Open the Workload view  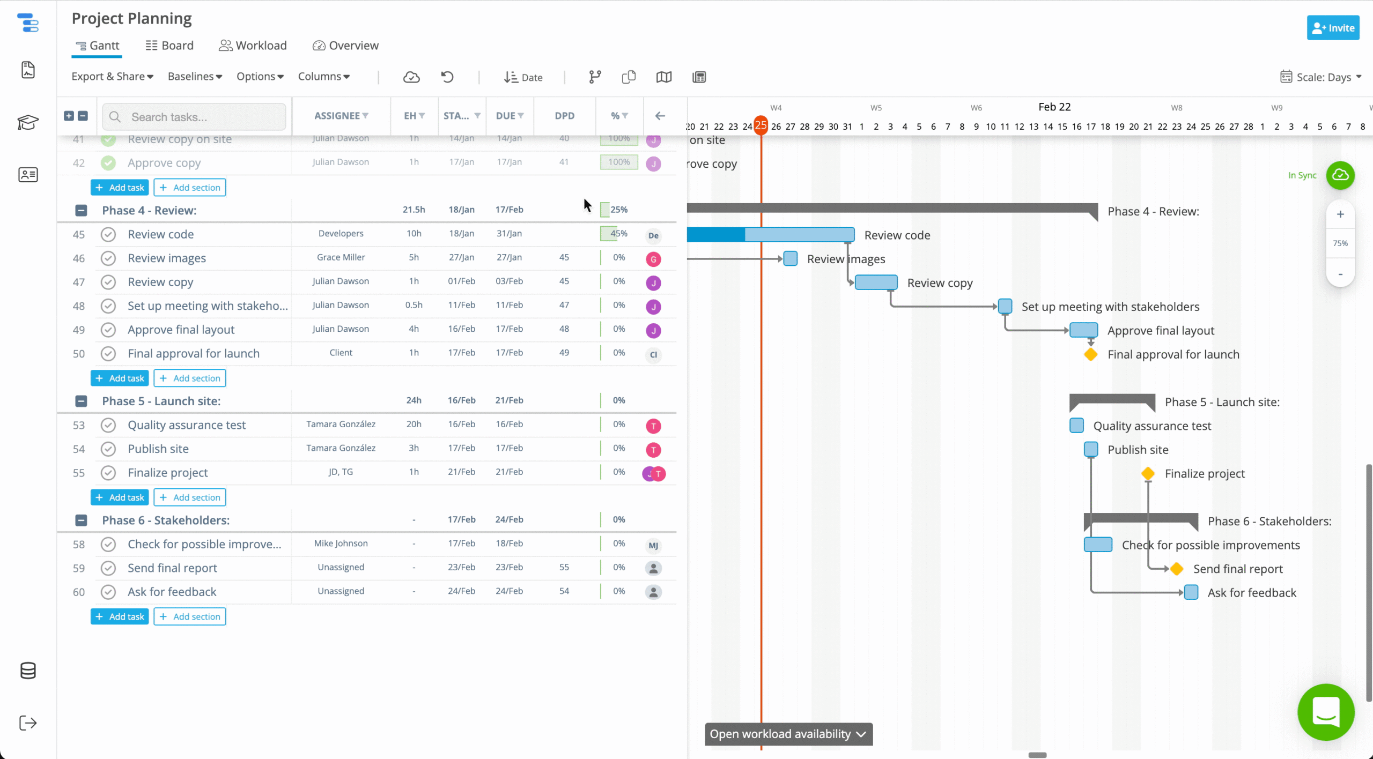253,45
